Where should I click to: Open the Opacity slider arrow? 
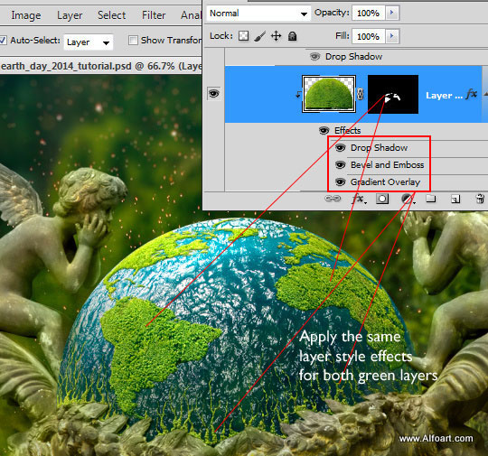(x=392, y=13)
